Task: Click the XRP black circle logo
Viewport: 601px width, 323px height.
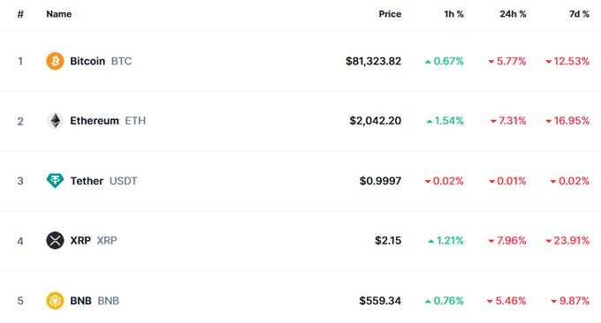Action: (x=55, y=240)
